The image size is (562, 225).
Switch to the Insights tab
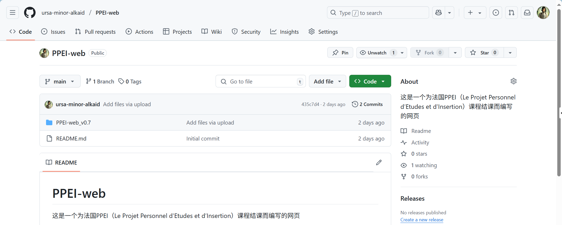click(284, 32)
